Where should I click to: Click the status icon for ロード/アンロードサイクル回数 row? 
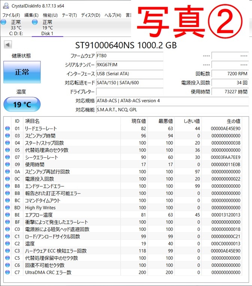[x=7, y=237]
